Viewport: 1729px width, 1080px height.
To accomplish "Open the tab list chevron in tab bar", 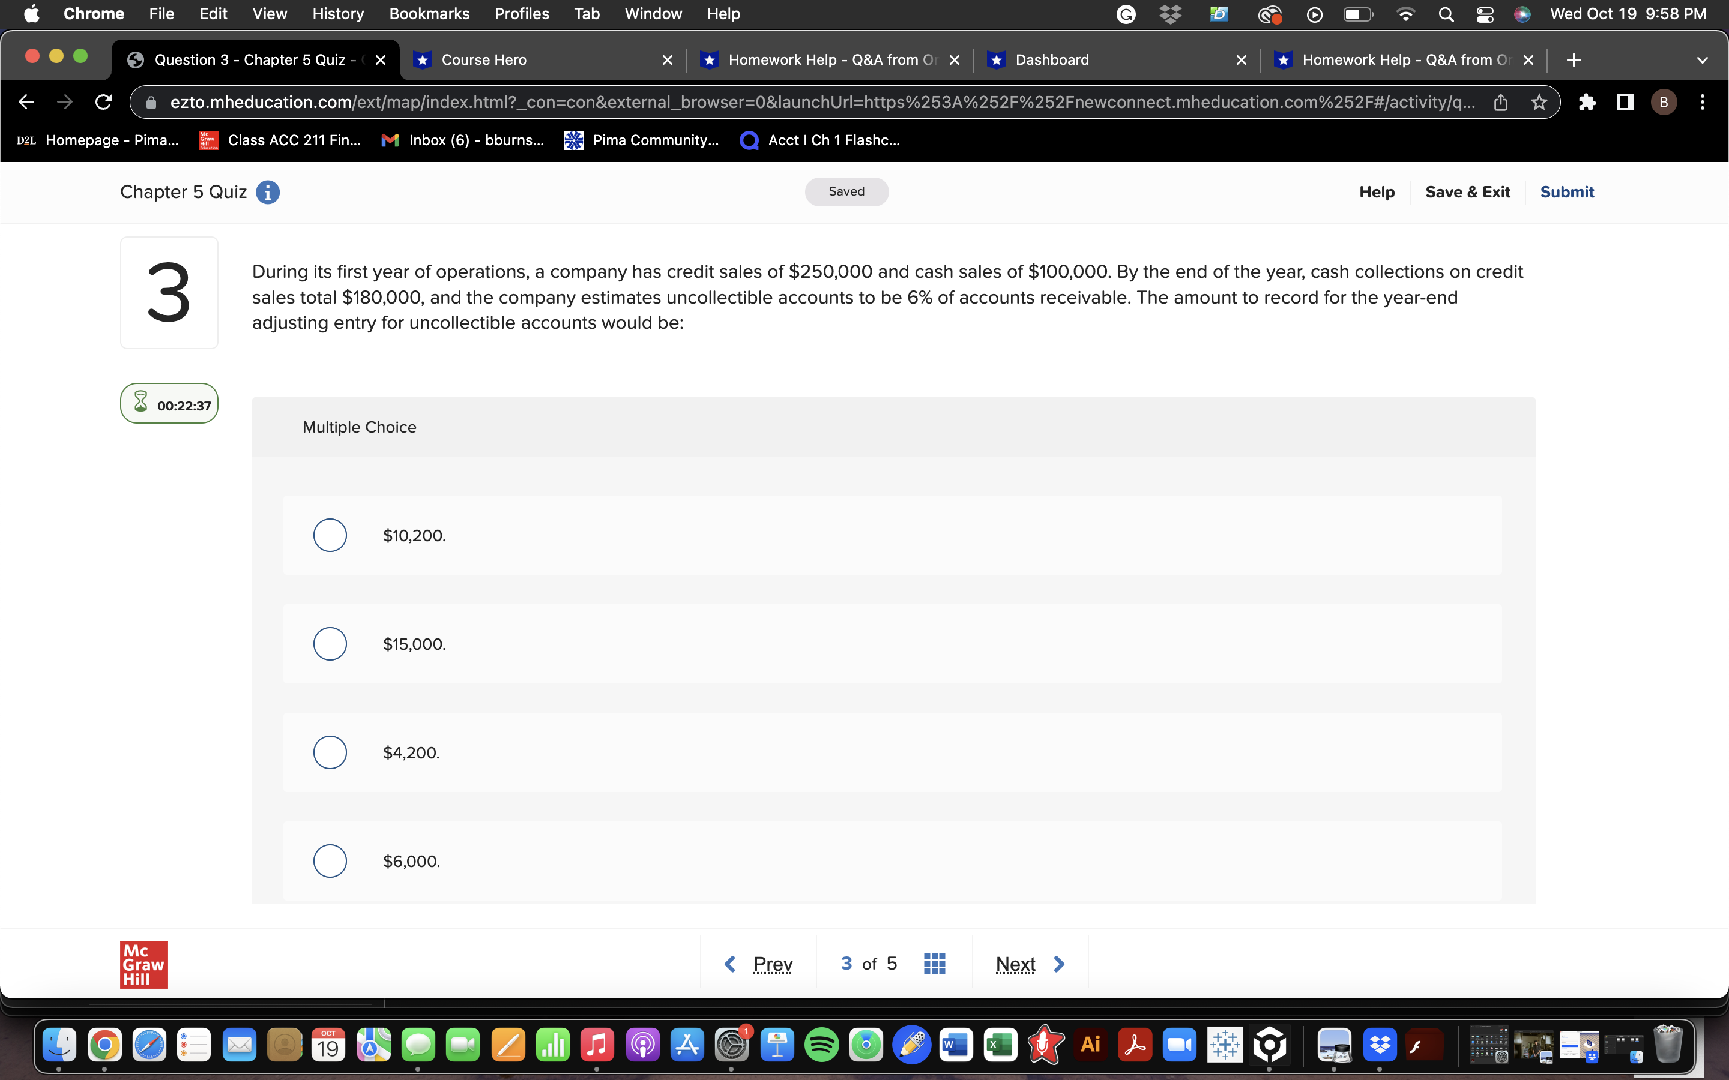I will coord(1702,60).
